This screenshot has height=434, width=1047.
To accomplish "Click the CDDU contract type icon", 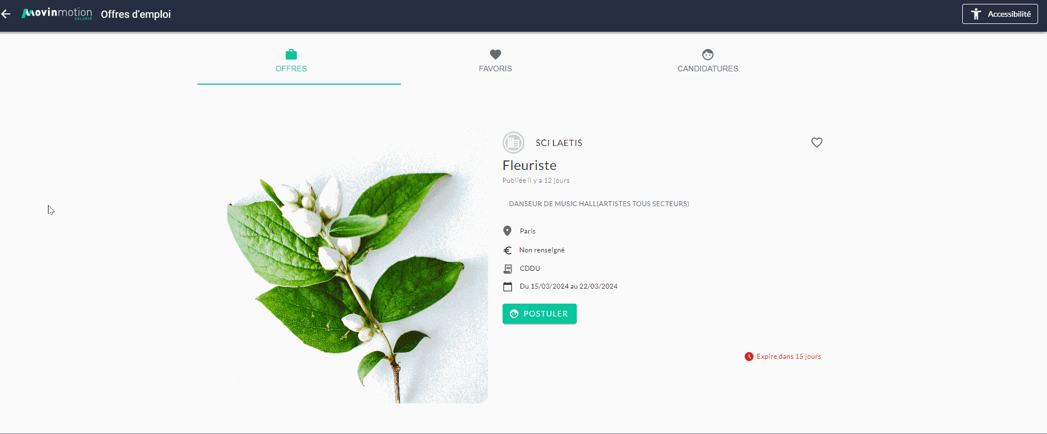I will [x=508, y=269].
